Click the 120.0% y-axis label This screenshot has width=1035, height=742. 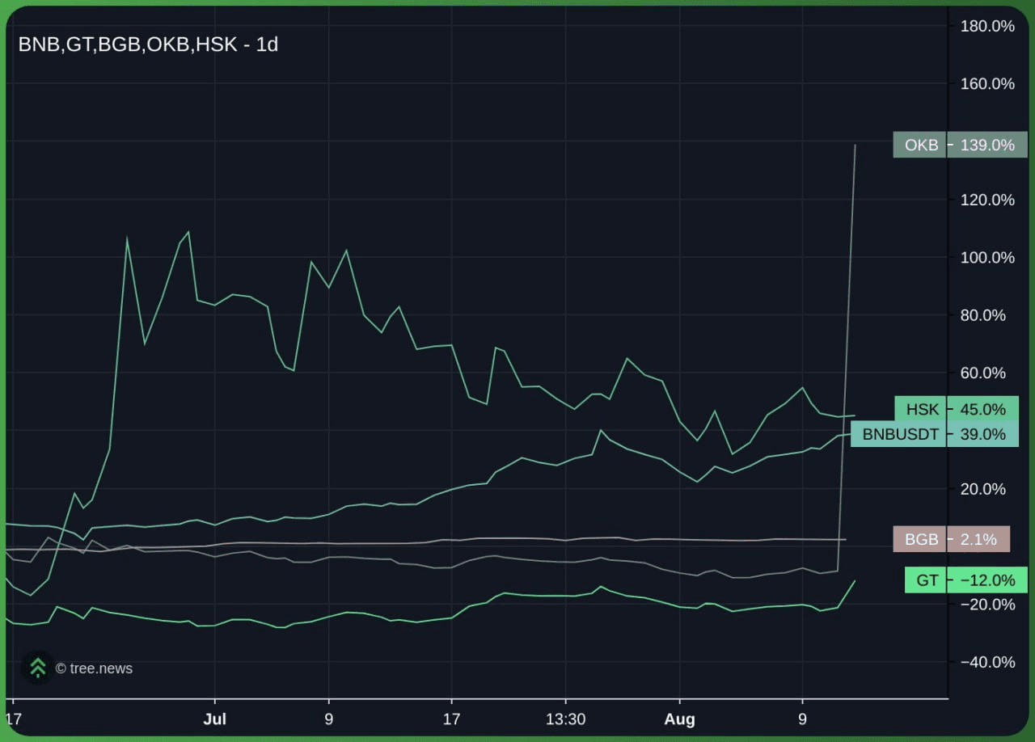pos(987,200)
